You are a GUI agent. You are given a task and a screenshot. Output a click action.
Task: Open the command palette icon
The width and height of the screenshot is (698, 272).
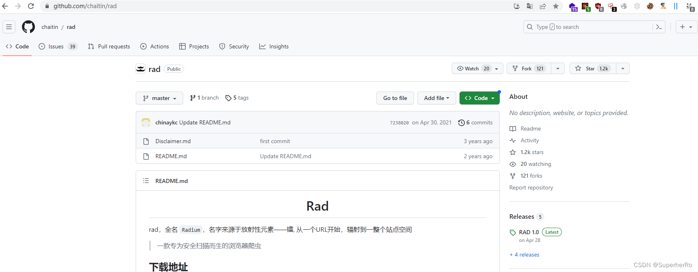tap(659, 27)
